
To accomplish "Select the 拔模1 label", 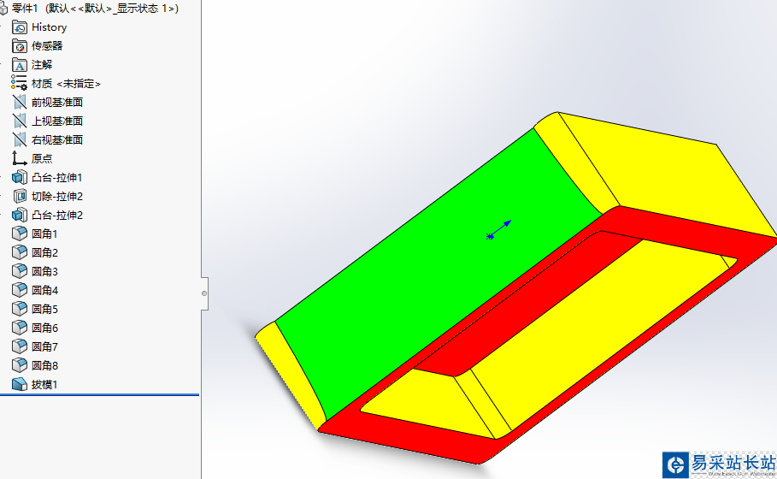I will pos(44,384).
